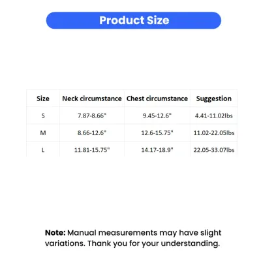The width and height of the screenshot is (261, 261).
Task: Click neck value 11.81-15.75" cell
Action: click(x=92, y=150)
